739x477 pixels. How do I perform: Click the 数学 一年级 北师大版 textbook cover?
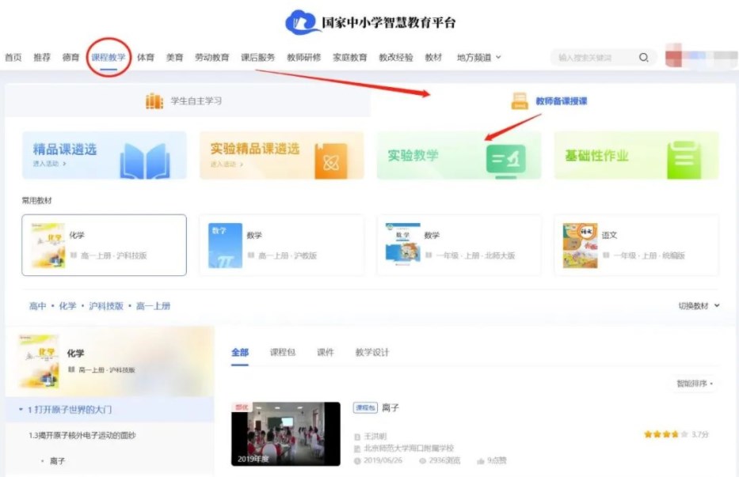402,244
